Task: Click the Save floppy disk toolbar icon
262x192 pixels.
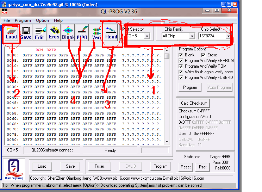Action: (x=26, y=33)
